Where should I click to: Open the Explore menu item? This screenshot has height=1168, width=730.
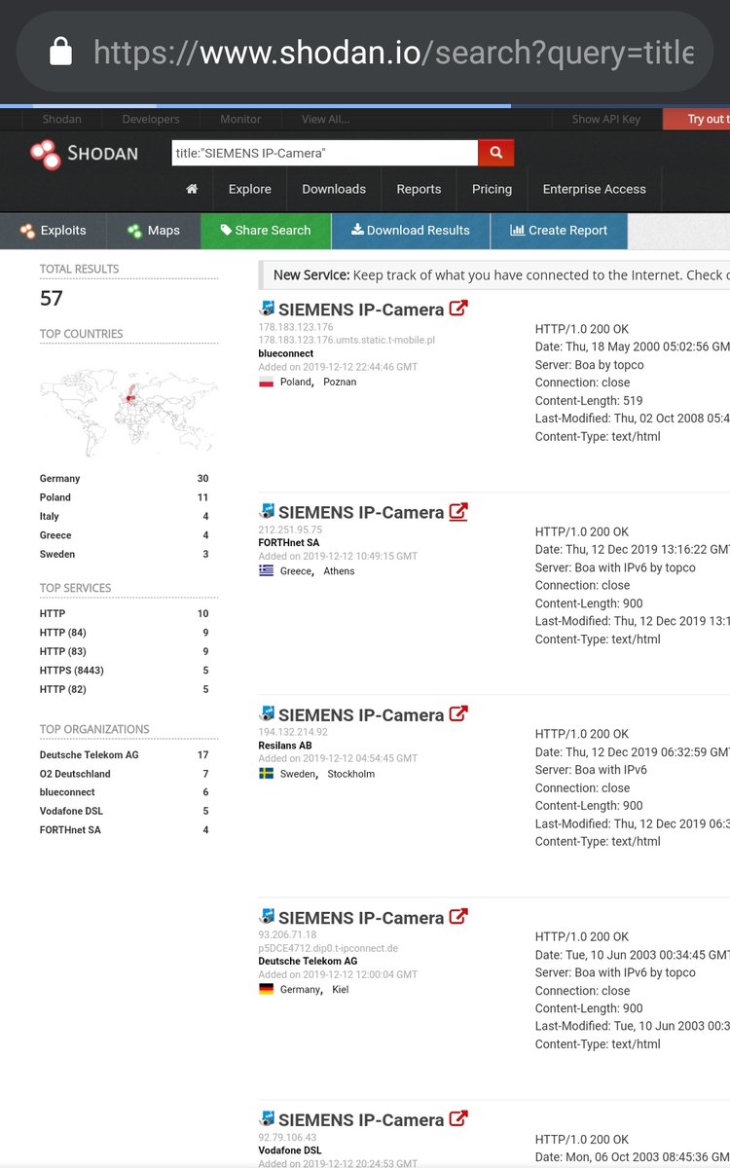250,189
